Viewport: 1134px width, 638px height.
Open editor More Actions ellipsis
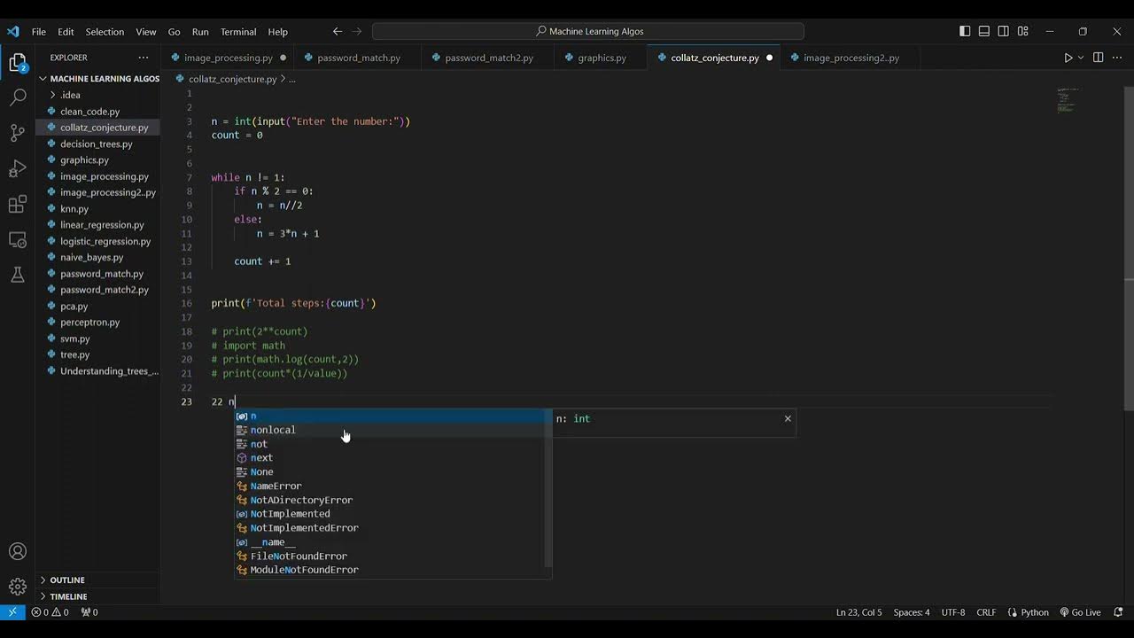[1117, 58]
